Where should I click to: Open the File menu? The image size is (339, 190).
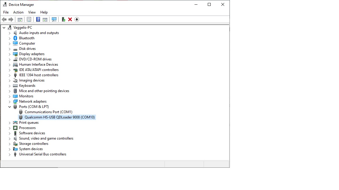[x=6, y=12]
